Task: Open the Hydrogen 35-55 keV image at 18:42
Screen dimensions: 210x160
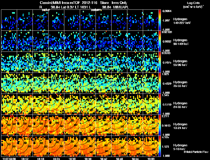Action: (103, 83)
